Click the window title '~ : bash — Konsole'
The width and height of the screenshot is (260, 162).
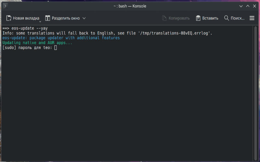(130, 6)
